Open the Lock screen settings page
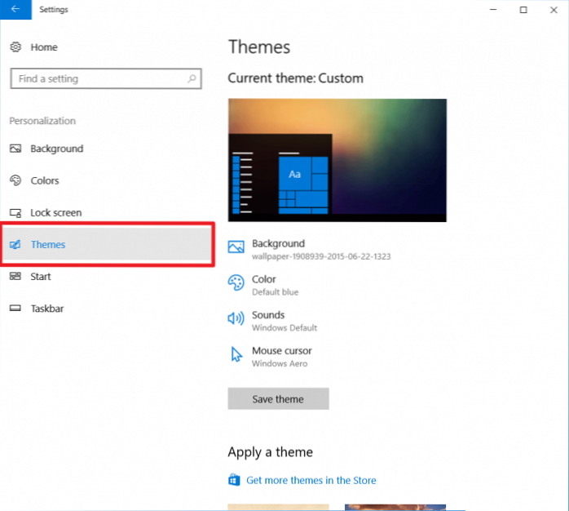The width and height of the screenshot is (569, 511). pos(55,212)
